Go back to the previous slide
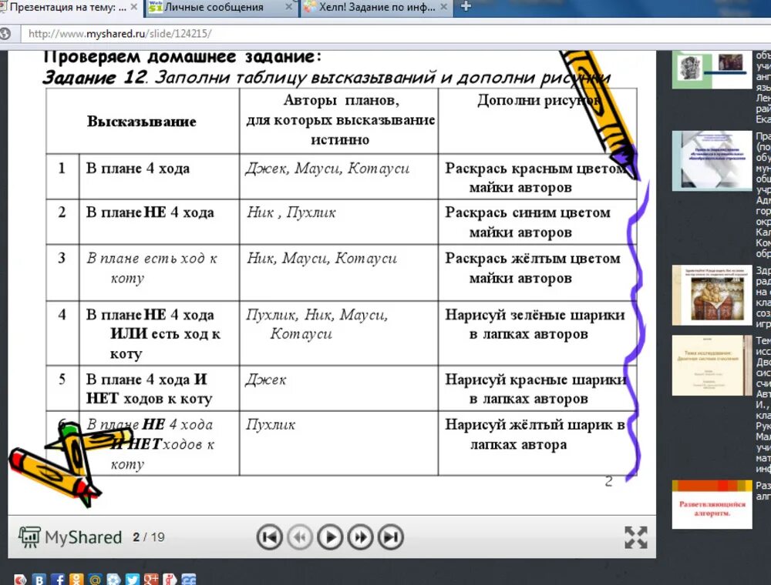The width and height of the screenshot is (771, 585). 299,537
